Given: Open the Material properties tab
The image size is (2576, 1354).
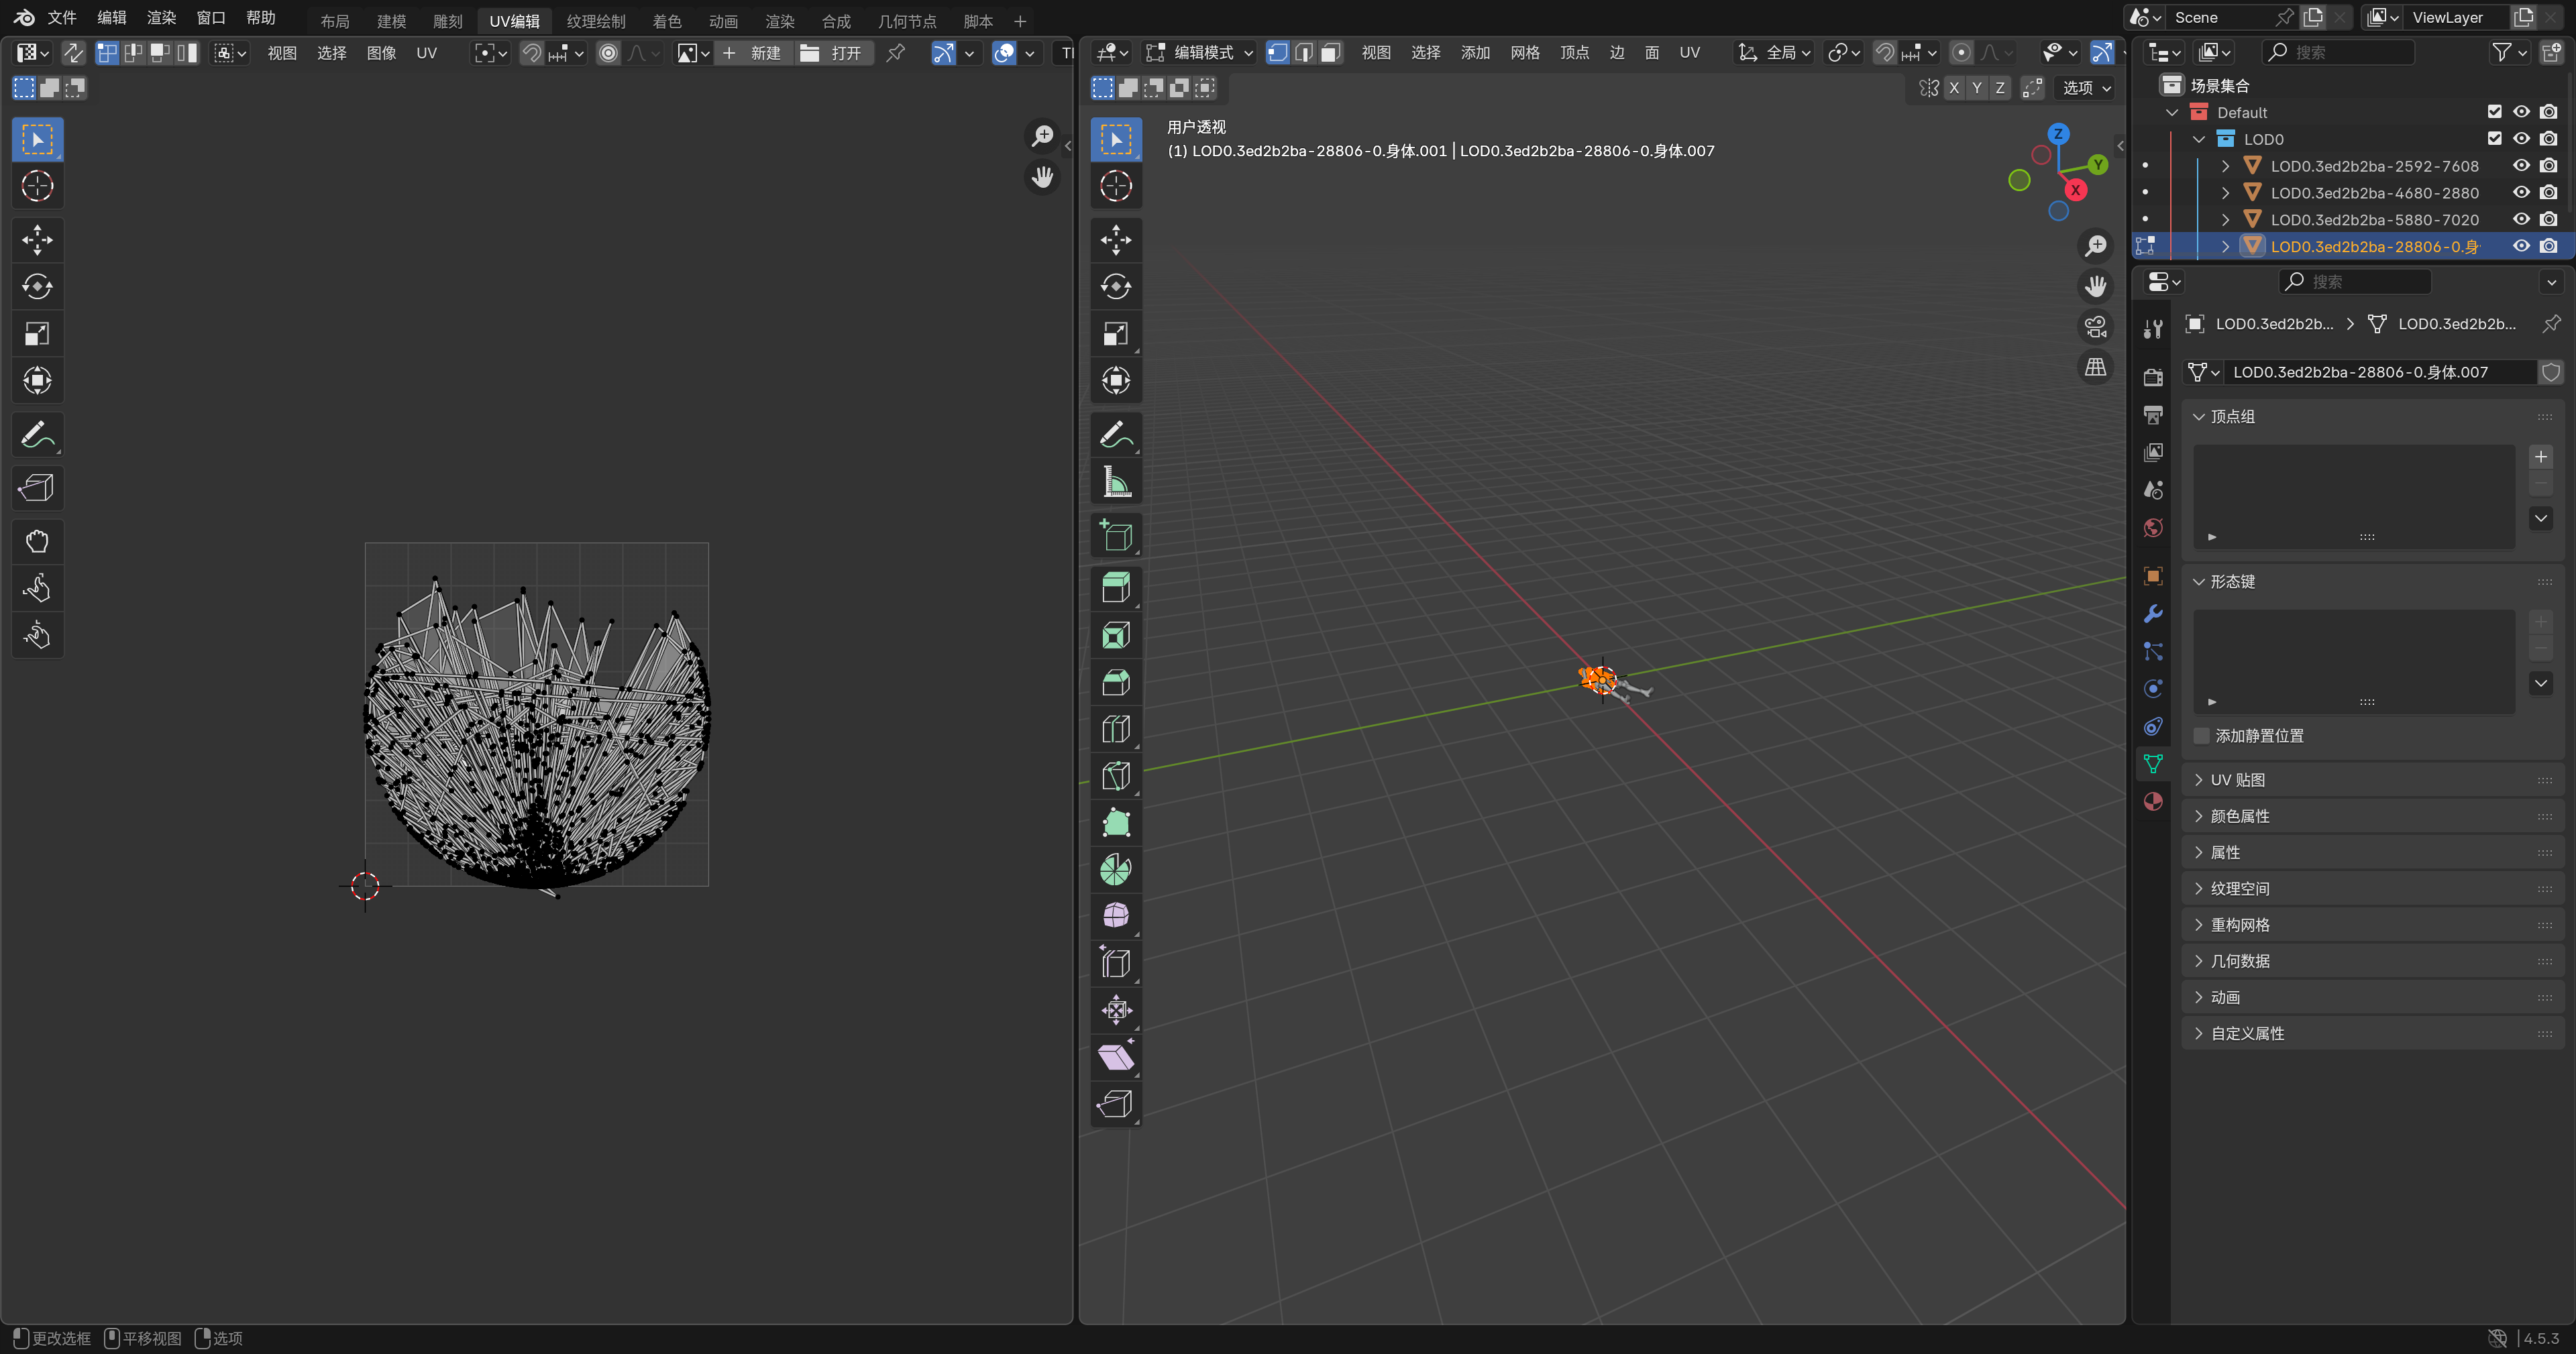Looking at the screenshot, I should (2153, 801).
